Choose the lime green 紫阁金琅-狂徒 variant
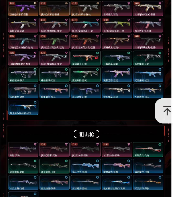 117,25
